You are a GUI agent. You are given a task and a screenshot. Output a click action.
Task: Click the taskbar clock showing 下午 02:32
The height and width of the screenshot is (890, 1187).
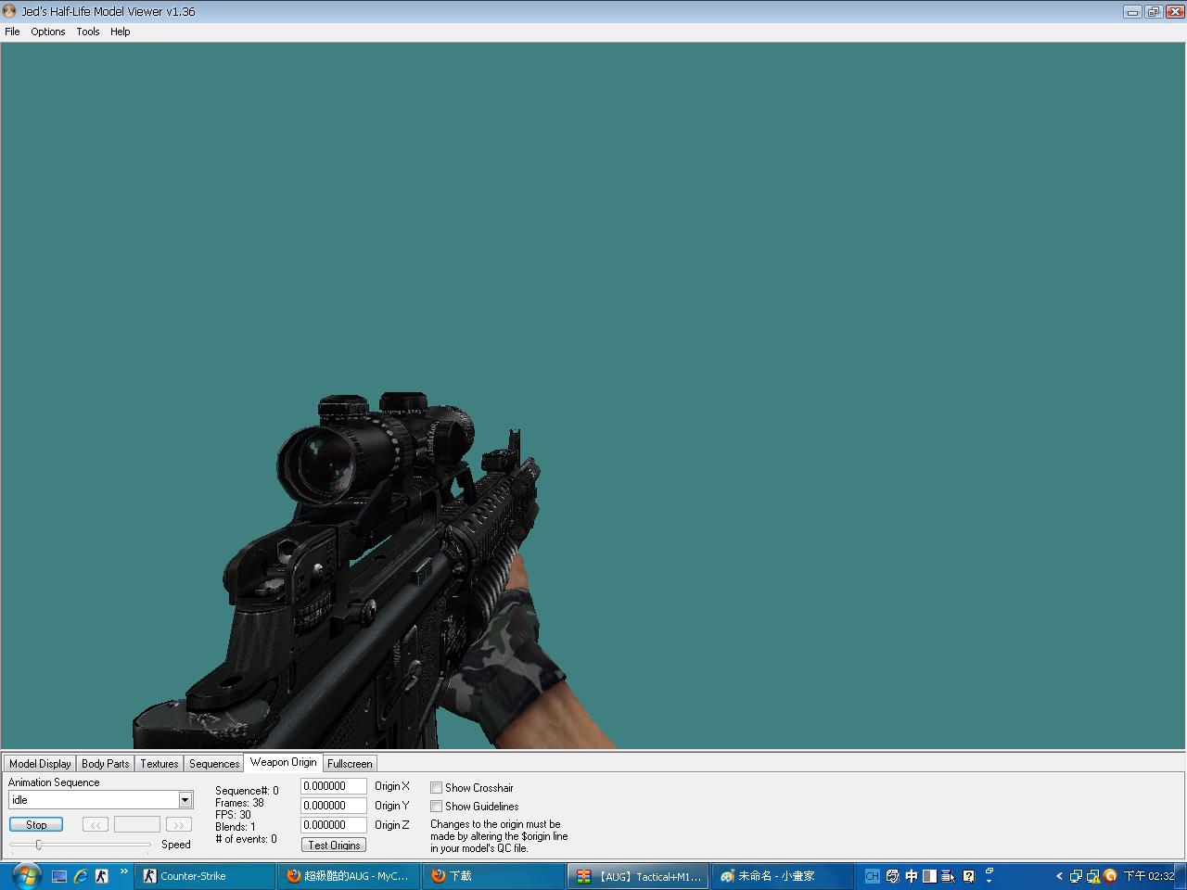[1150, 876]
